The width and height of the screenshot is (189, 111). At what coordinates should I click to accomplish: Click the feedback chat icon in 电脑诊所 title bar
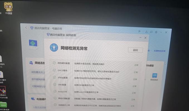tap(151, 32)
